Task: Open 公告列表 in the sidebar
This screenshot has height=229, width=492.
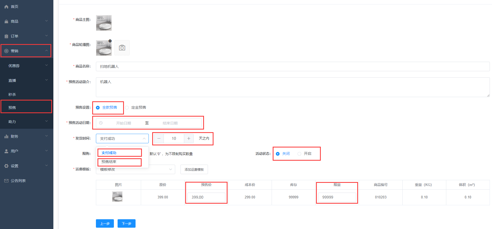Action: (27, 181)
